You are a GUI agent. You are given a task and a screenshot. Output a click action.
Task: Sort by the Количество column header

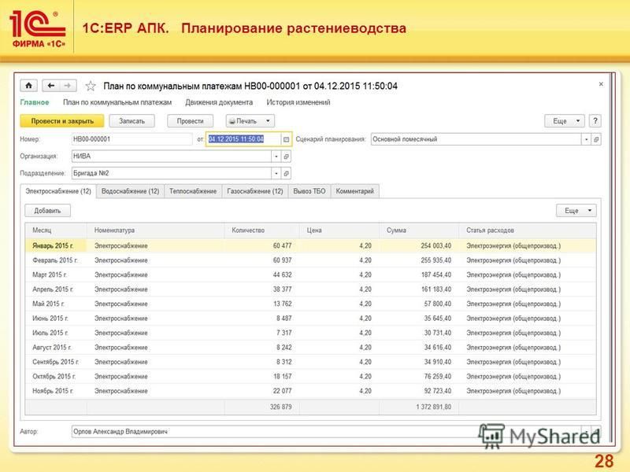261,230
